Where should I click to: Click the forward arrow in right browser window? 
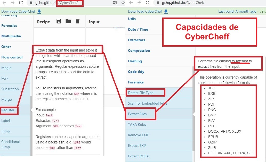coord(139,3)
